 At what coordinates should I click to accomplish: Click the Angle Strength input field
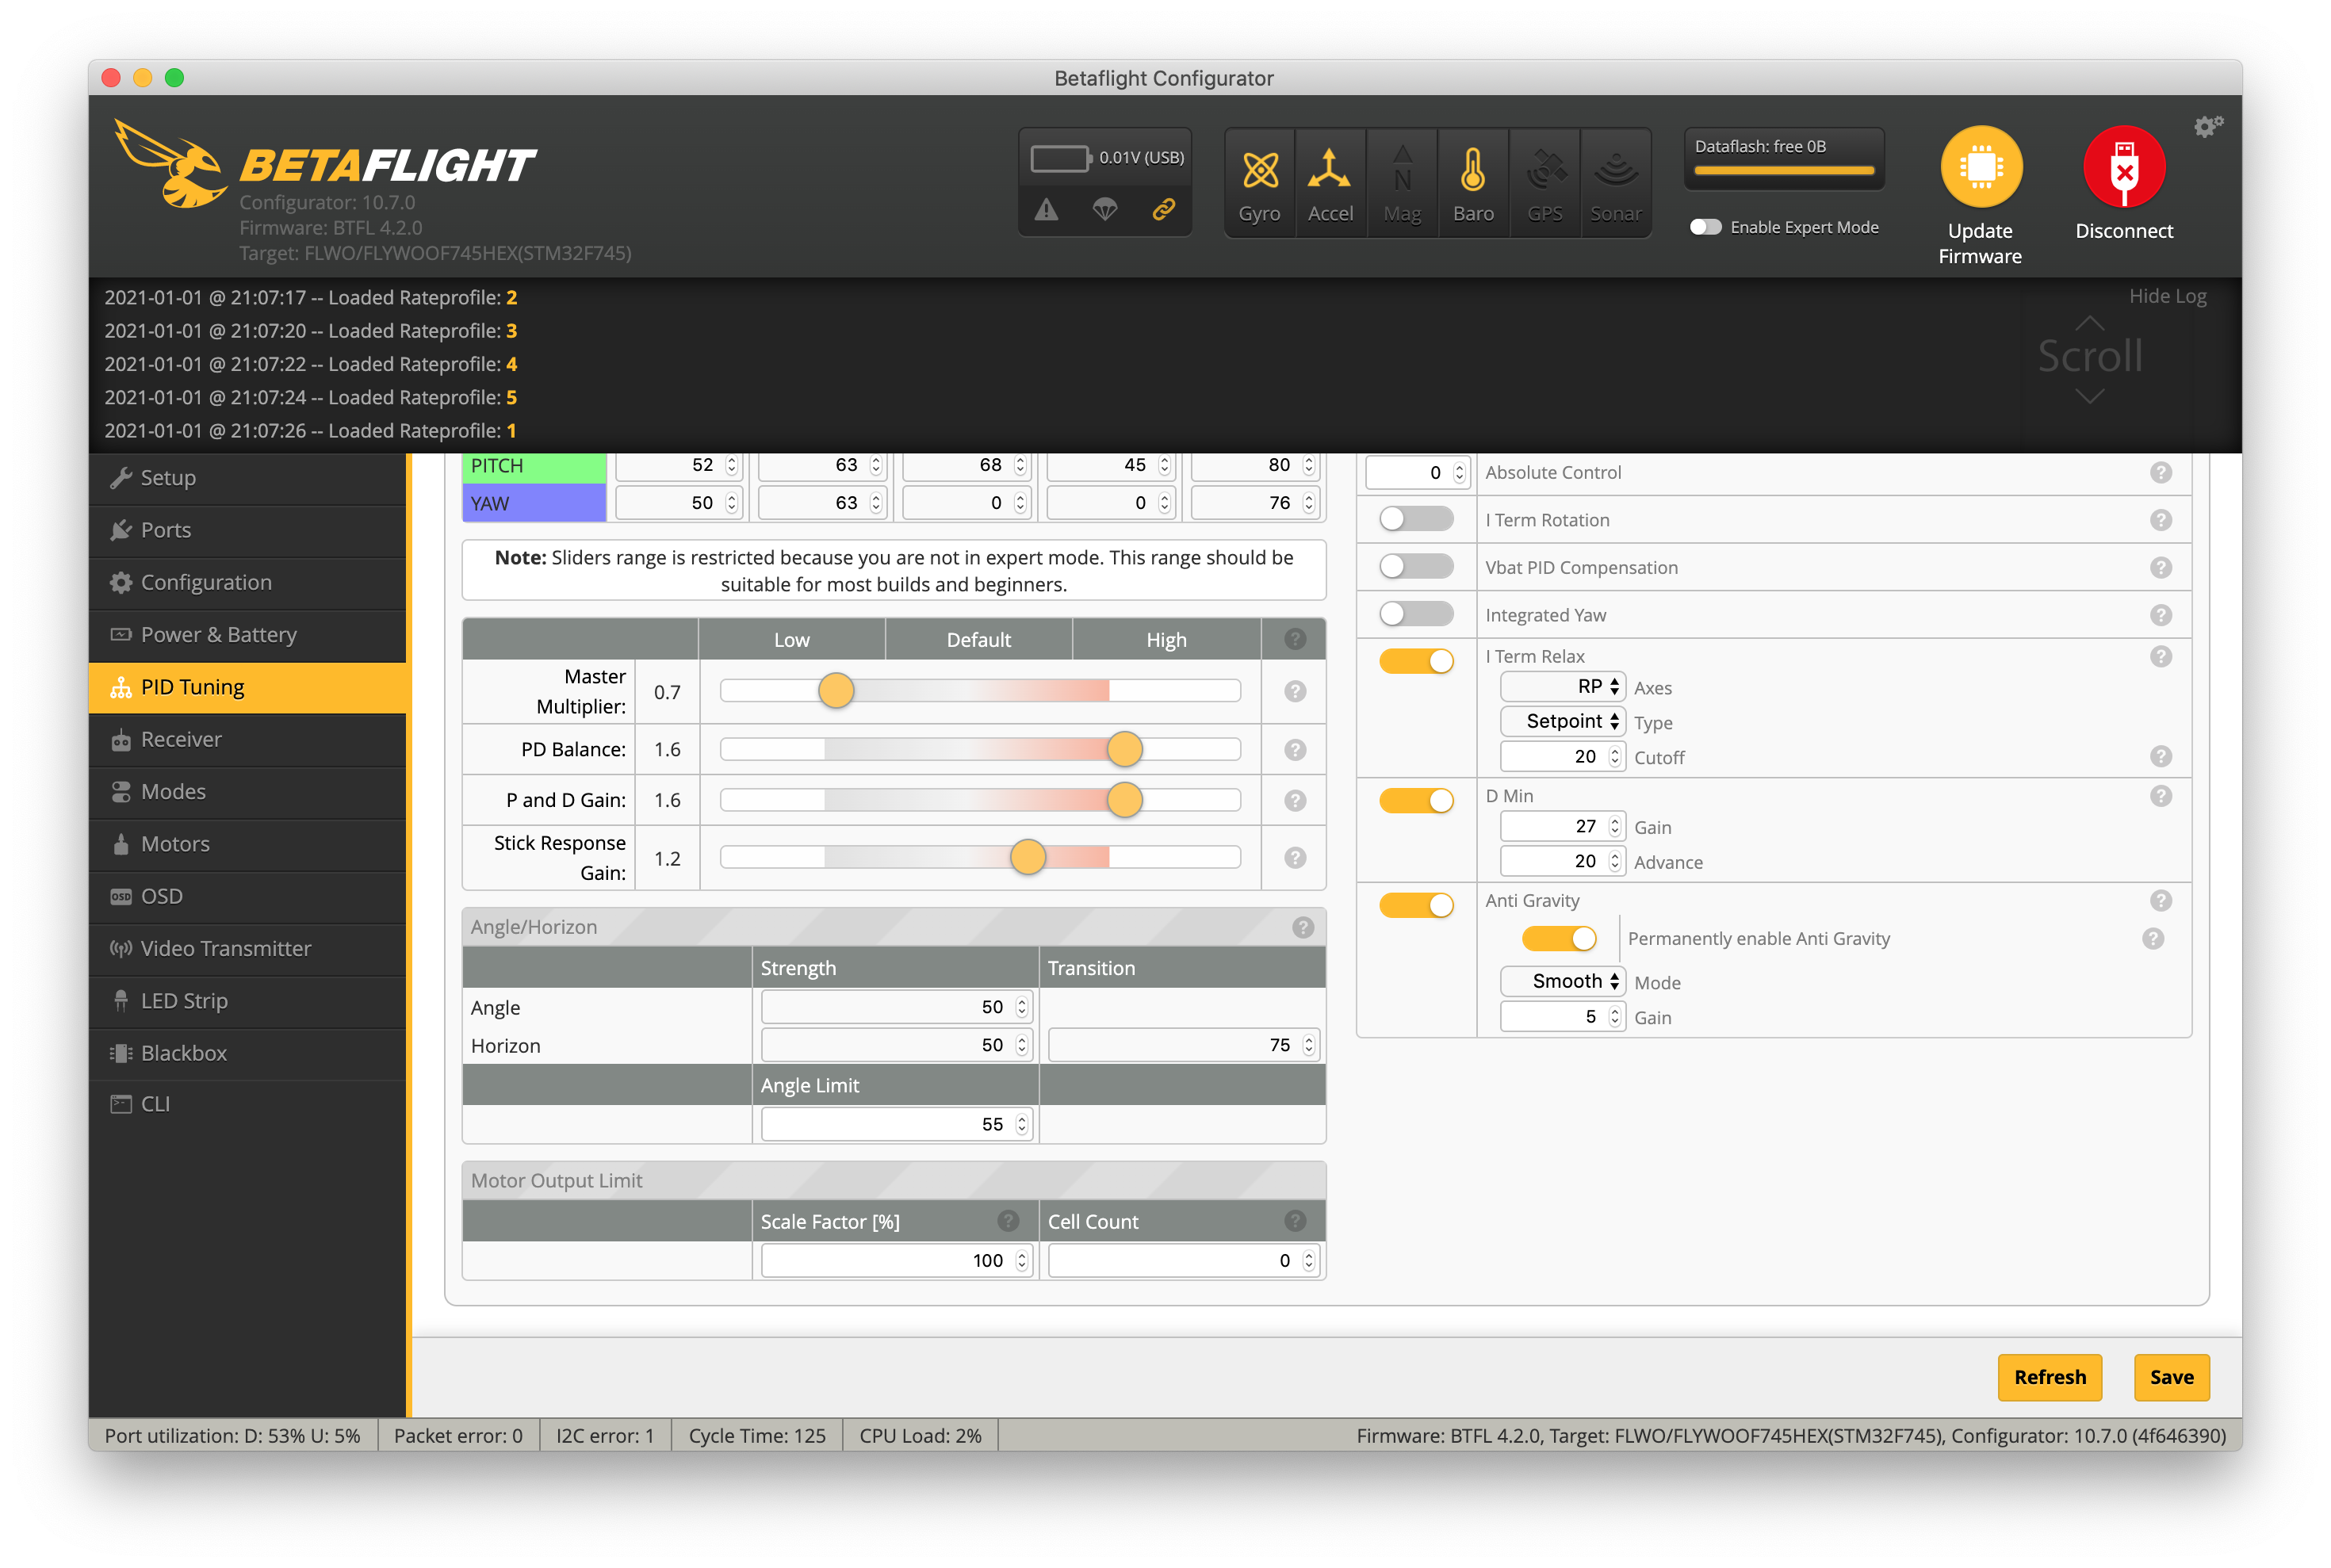(896, 1007)
